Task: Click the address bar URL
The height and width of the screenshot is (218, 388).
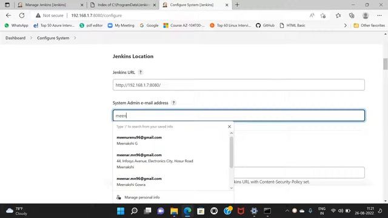Action: (x=96, y=15)
